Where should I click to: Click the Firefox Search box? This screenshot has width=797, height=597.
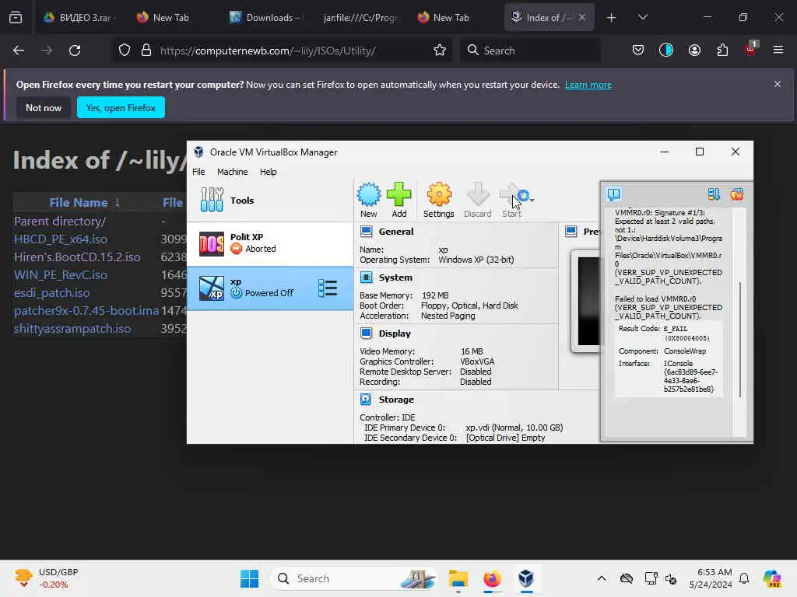pyautogui.click(x=530, y=51)
